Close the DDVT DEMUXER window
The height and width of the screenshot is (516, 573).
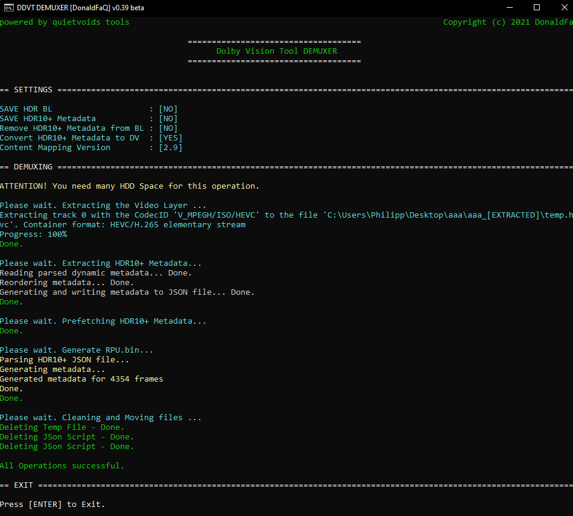564,8
